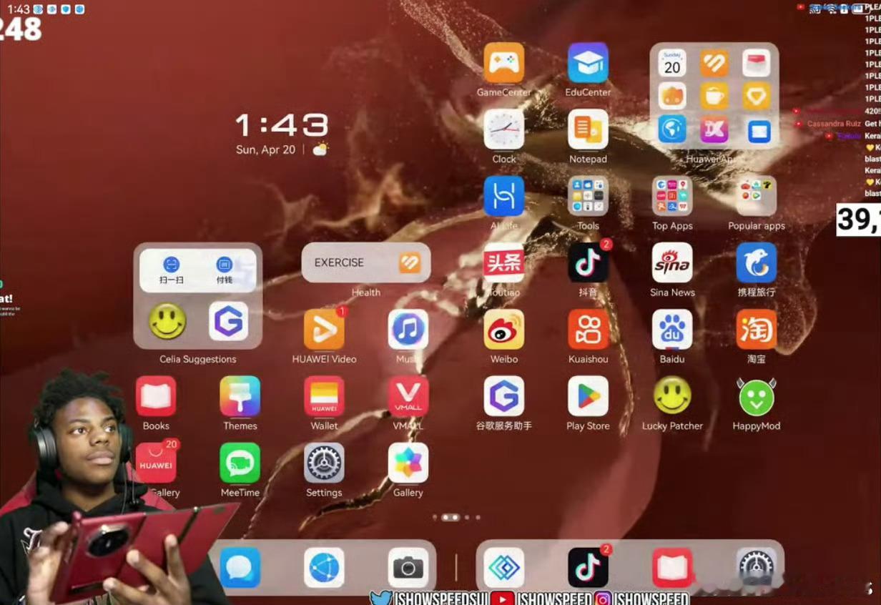Viewport: 881px width, 605px height.
Task: Open the Notepad app
Action: point(588,129)
